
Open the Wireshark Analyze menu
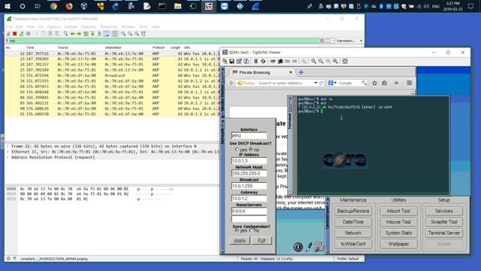click(x=71, y=27)
